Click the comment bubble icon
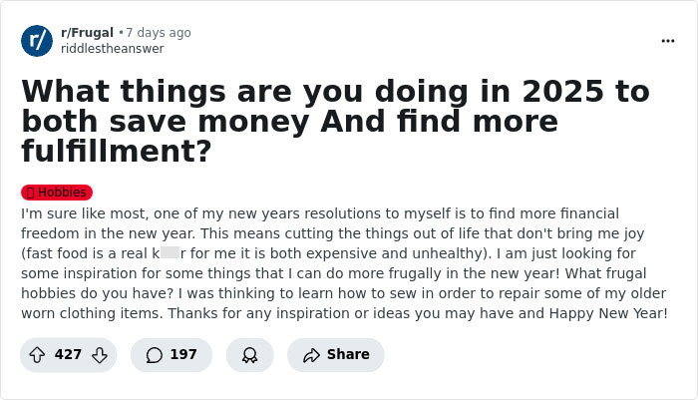 coord(154,354)
